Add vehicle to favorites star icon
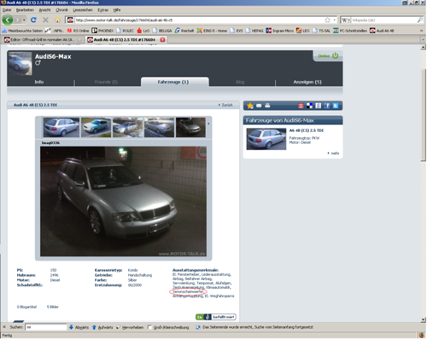Viewport: 427px width, 339px height. click(250, 106)
